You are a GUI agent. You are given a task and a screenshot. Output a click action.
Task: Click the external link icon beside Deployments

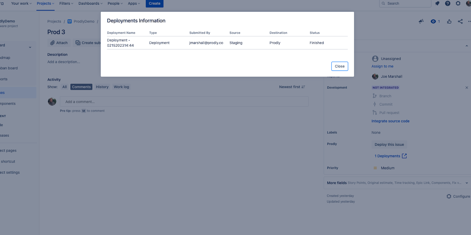coord(404,156)
